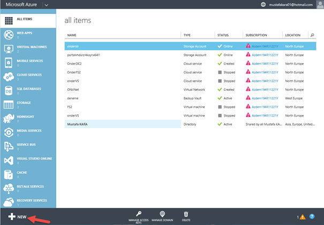Open subscription link in ONVNet row
324x225 pixels.
(265, 90)
